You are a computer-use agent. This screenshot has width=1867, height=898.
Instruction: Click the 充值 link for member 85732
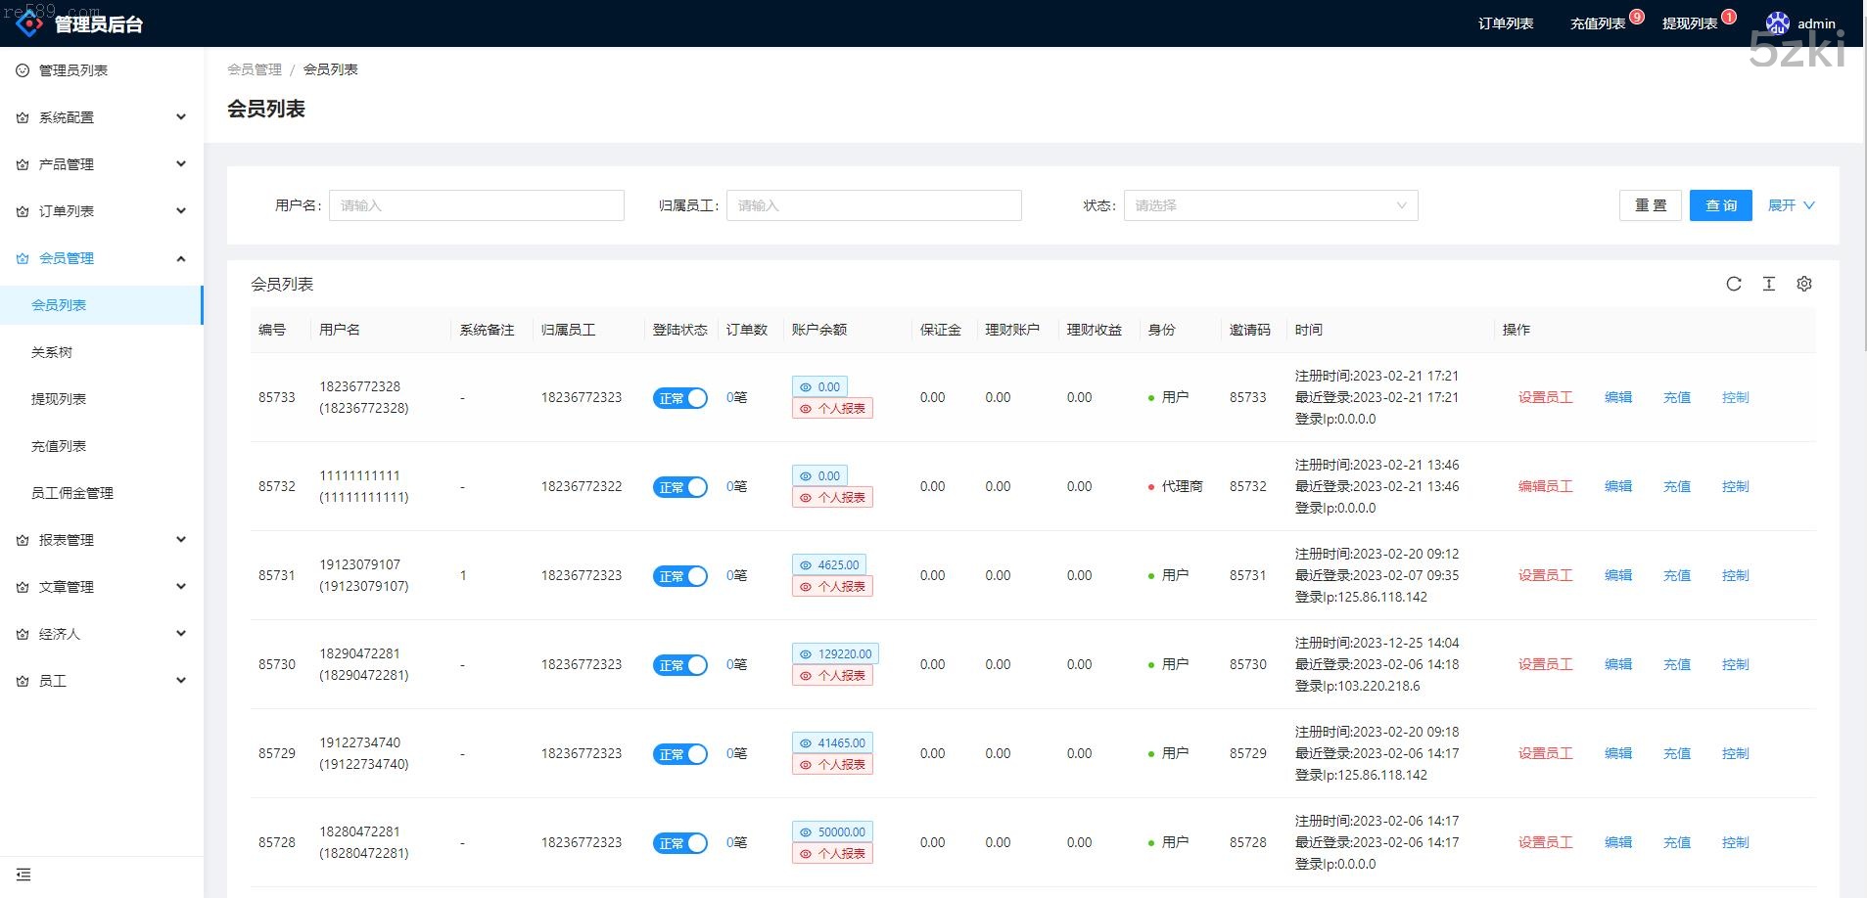coord(1676,486)
